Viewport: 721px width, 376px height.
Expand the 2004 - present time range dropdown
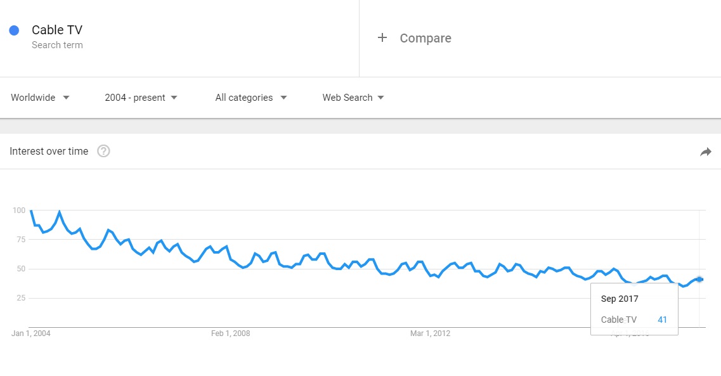pyautogui.click(x=141, y=98)
